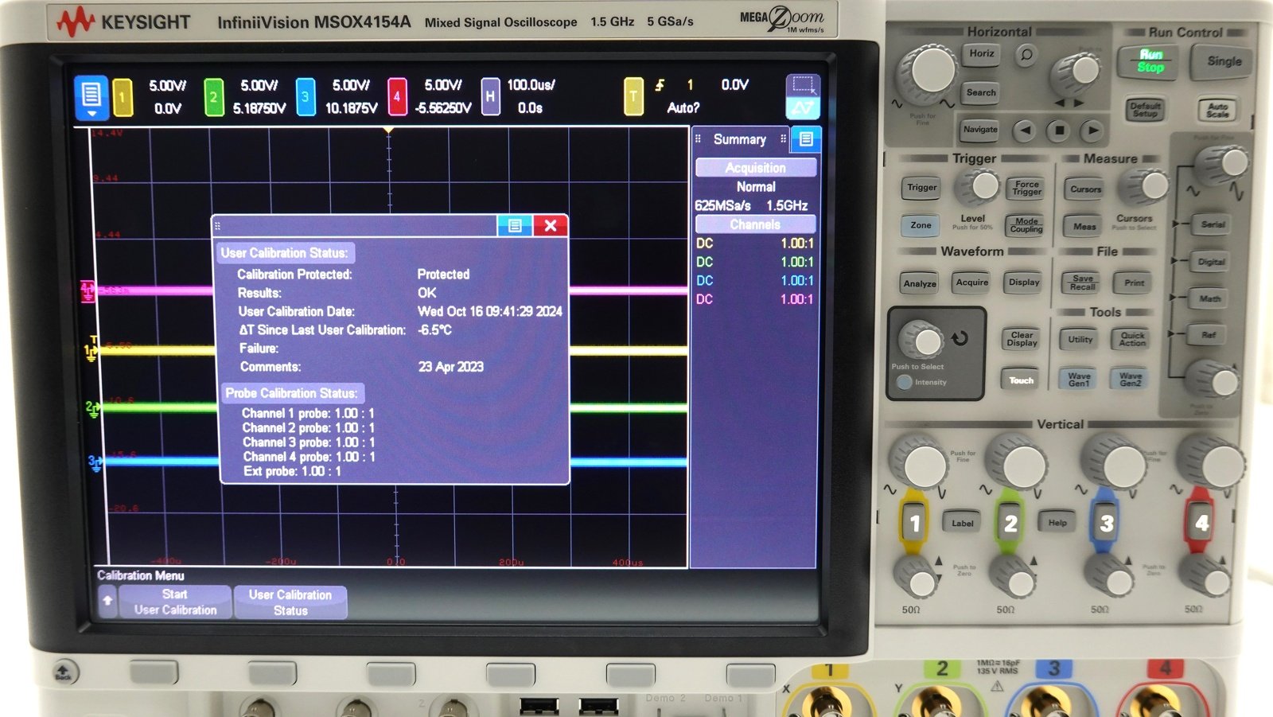This screenshot has height=717, width=1273.
Task: Toggle the Wave Gen2 button
Action: pos(1131,380)
